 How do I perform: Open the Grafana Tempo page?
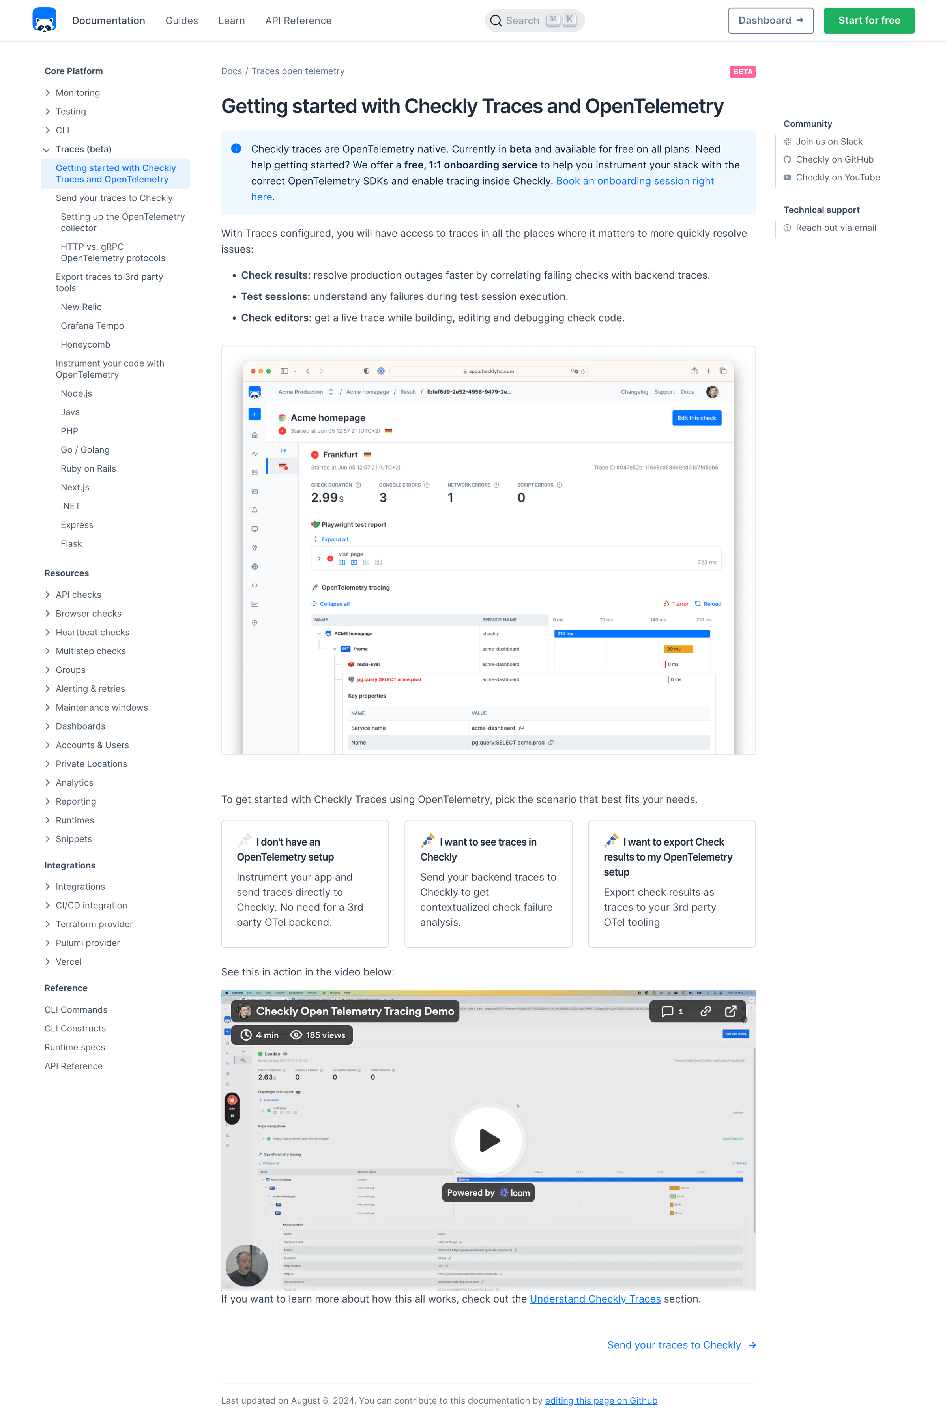(x=92, y=326)
